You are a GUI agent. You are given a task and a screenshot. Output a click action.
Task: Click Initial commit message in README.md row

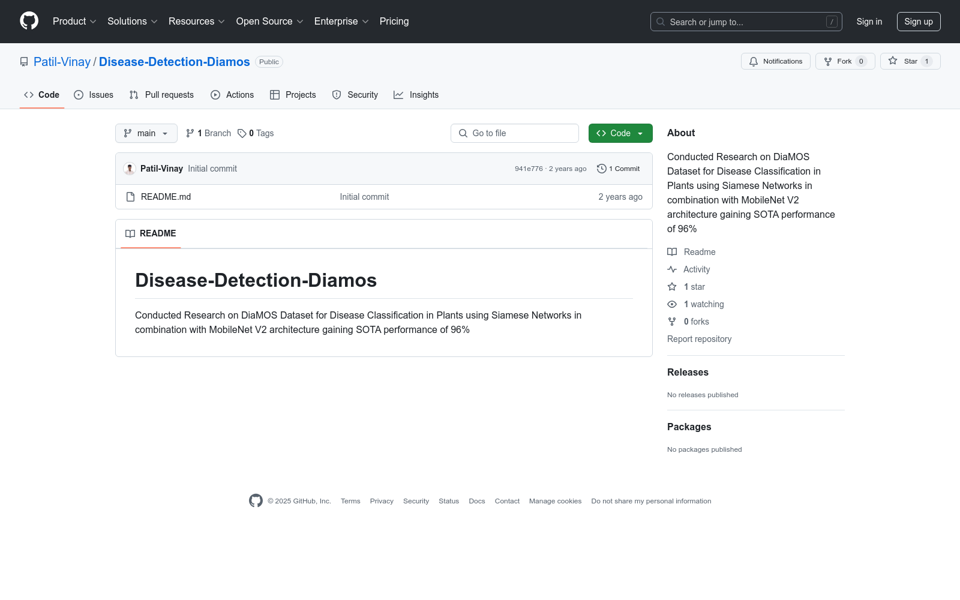(364, 197)
